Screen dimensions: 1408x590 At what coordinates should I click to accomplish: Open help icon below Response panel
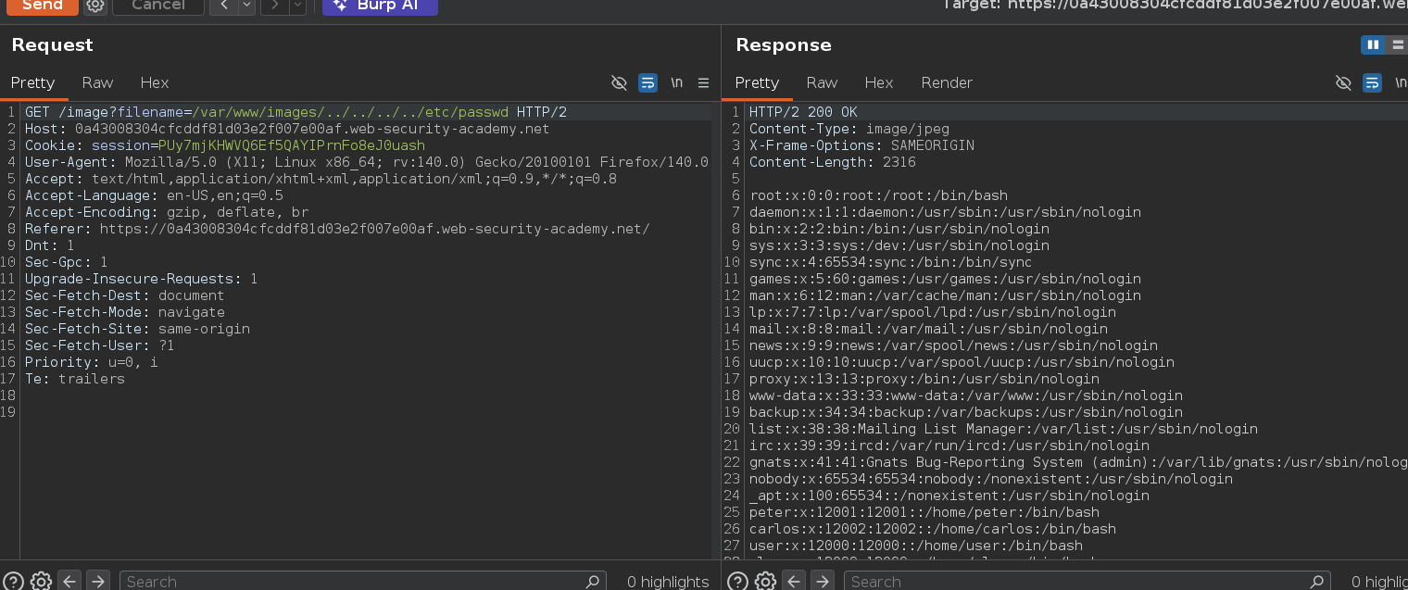(737, 581)
